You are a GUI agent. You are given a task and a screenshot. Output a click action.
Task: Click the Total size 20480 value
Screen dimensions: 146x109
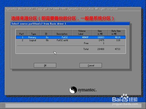tap(101, 49)
